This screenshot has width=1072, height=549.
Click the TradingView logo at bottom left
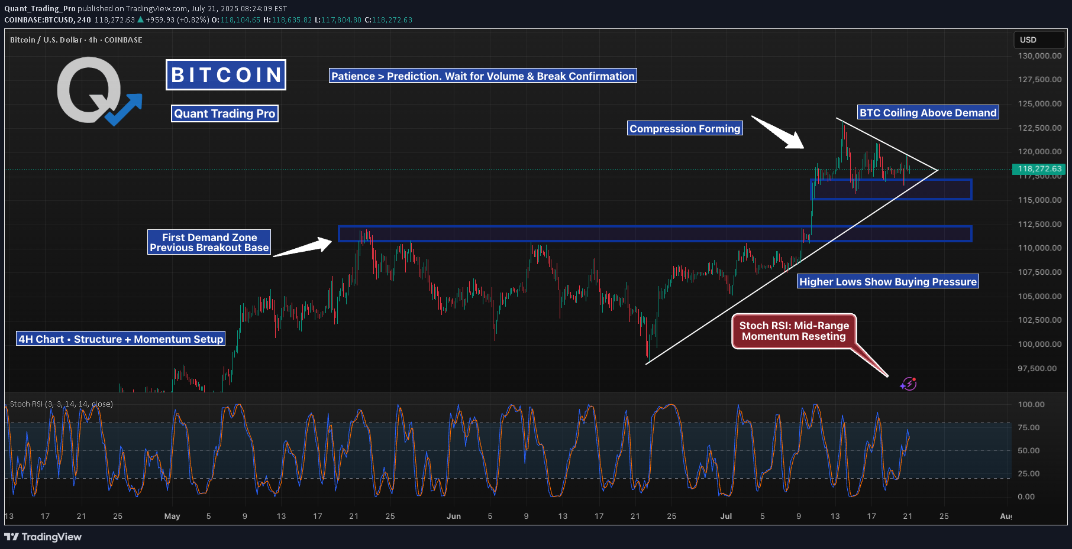[x=43, y=537]
